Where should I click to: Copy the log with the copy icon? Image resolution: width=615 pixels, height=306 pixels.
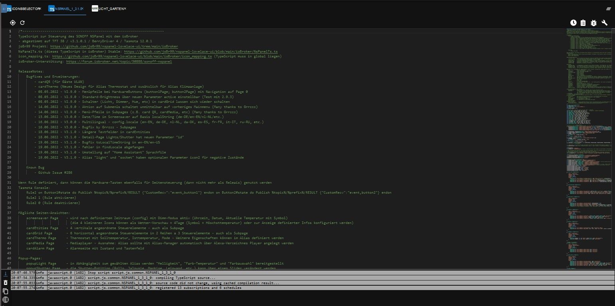point(5,291)
